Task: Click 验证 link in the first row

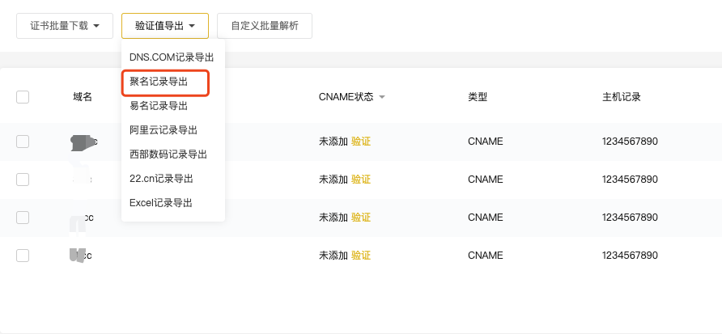Action: 361,142
